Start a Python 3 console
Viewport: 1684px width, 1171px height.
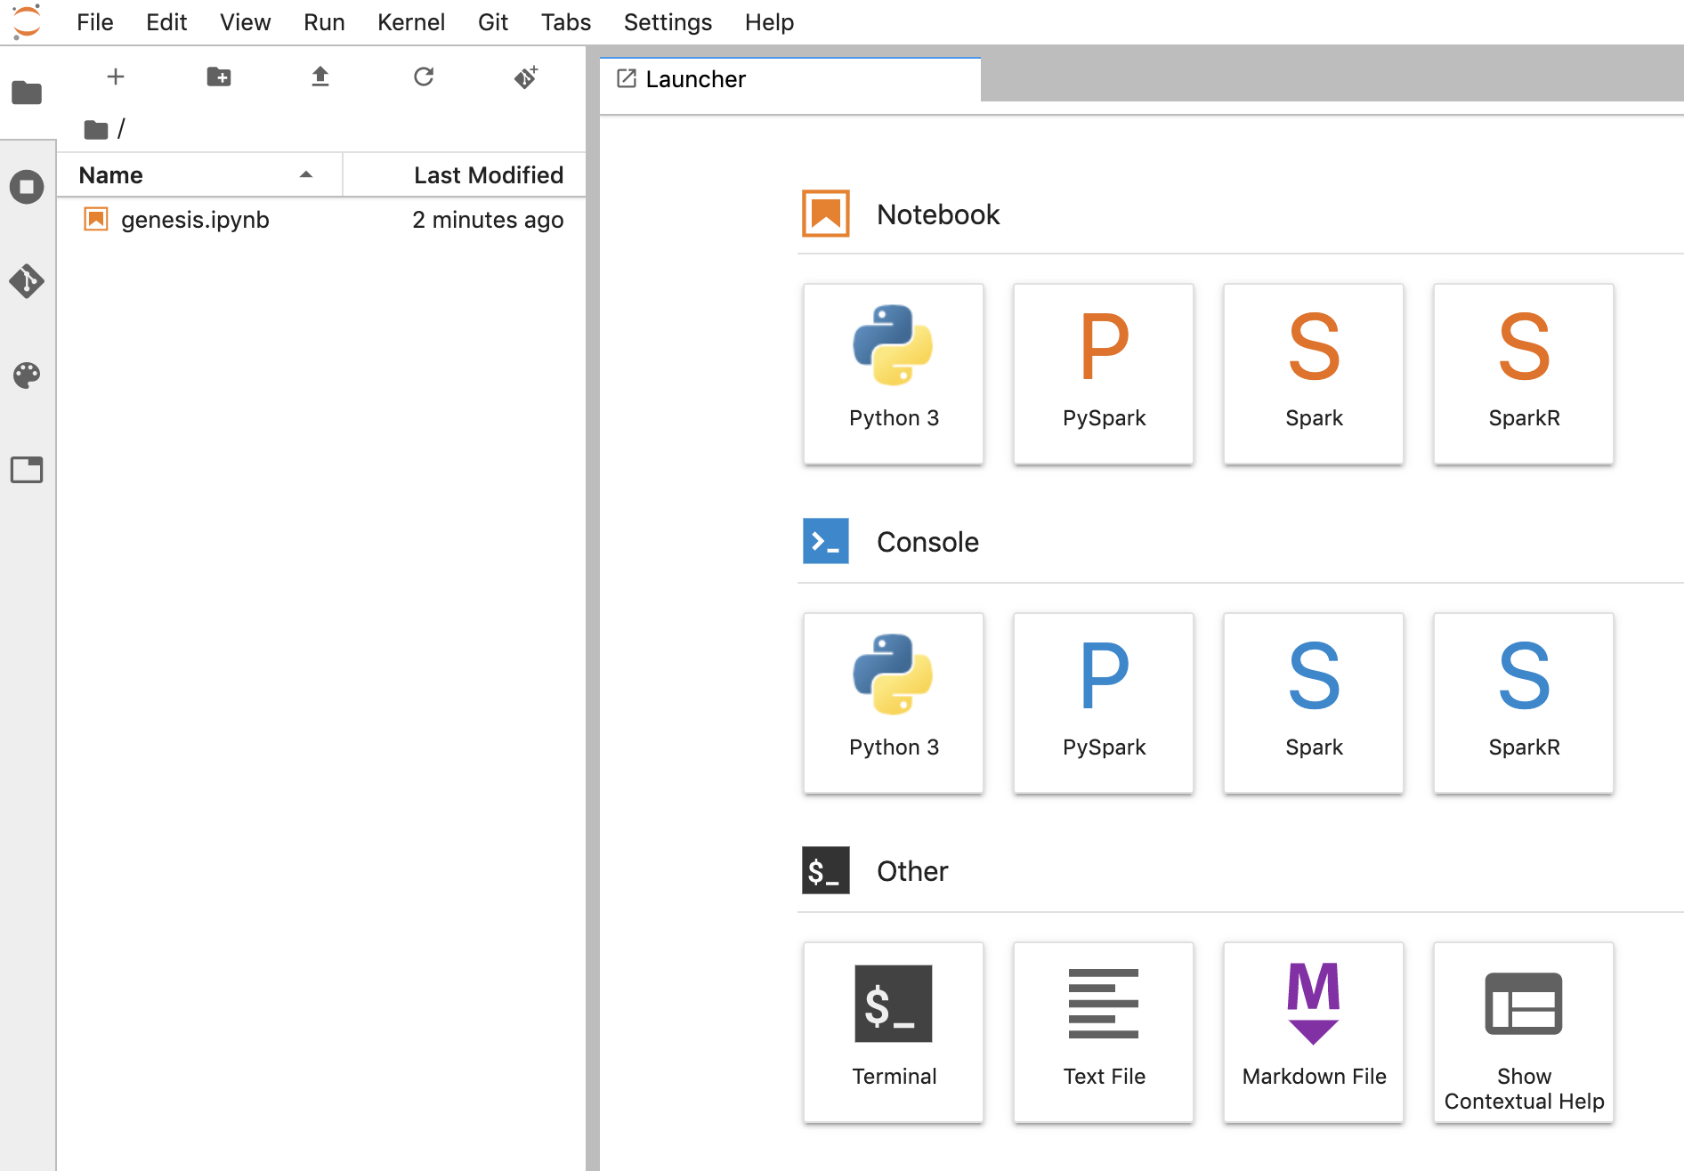(894, 703)
